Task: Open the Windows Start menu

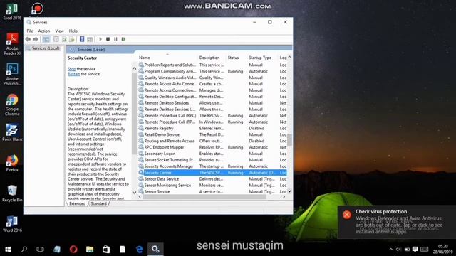Action: tap(8, 250)
